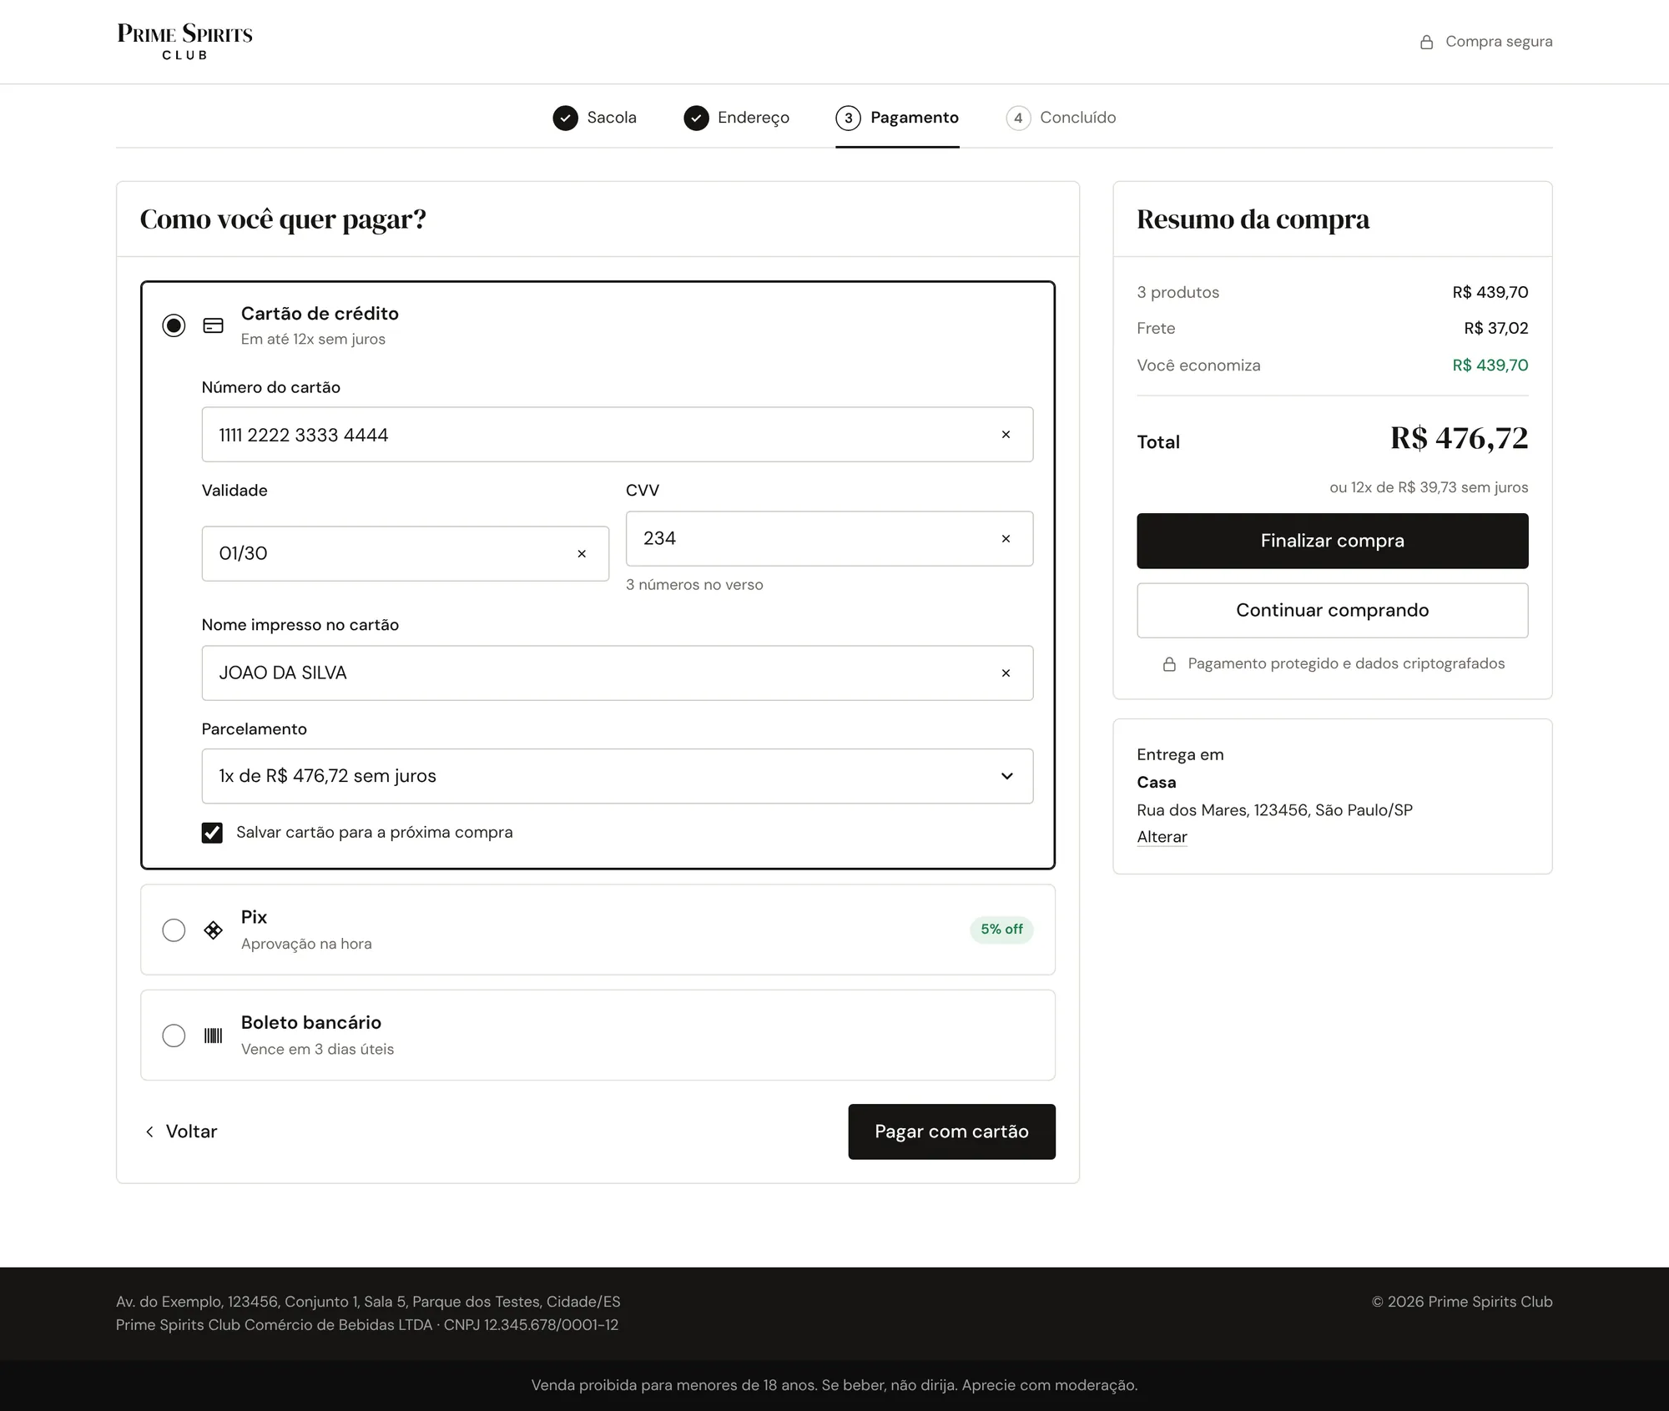This screenshot has height=1411, width=1669.
Task: Click the Frete value R$ 37,02
Action: (1495, 329)
